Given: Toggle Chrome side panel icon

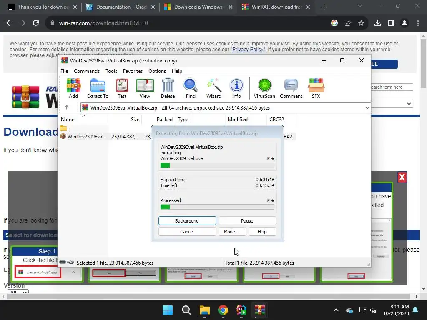Looking at the screenshot, I should (391, 23).
